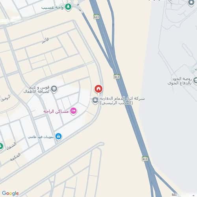Click the gray place pin in the top-right corner
This screenshot has width=197, height=197.
(191, 3)
